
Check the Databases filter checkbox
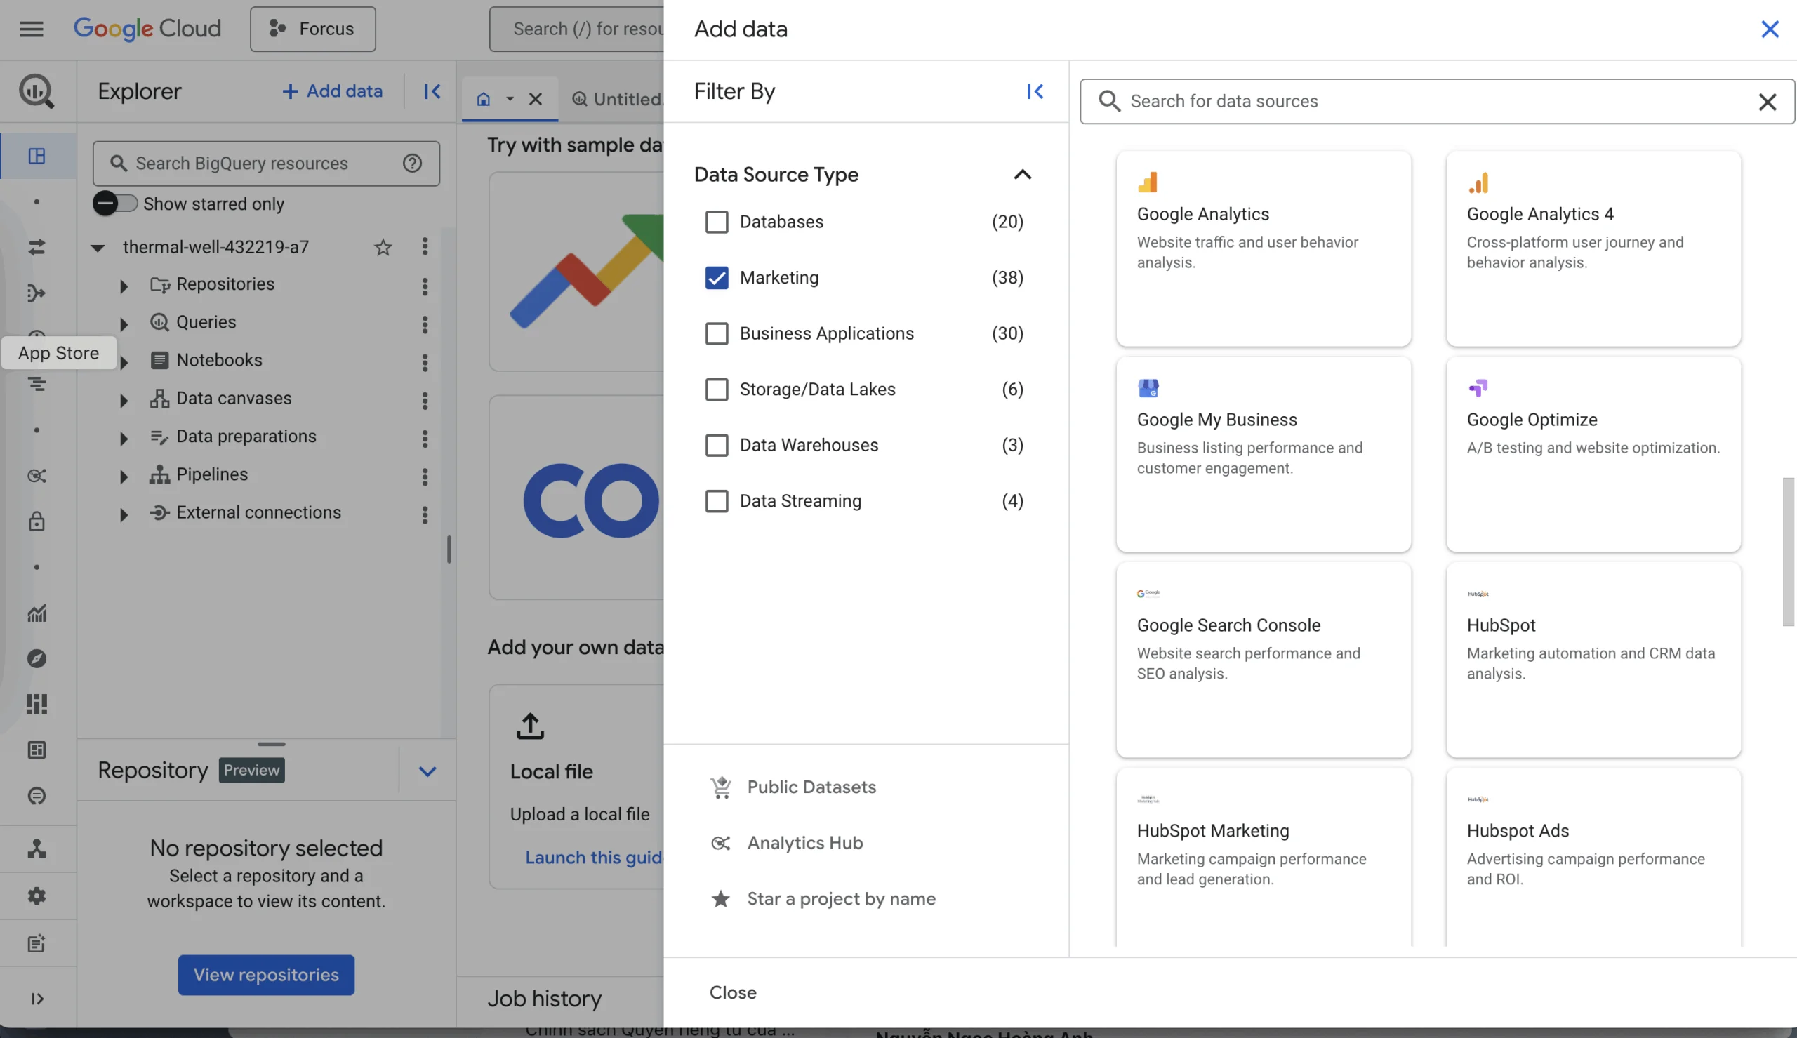click(717, 222)
